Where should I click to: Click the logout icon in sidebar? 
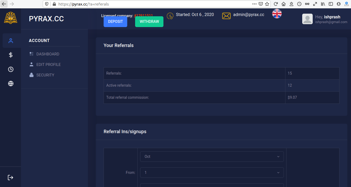click(x=10, y=178)
